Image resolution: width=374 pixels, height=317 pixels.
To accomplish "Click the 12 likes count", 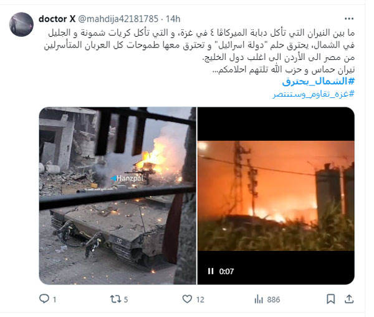I will click(200, 300).
